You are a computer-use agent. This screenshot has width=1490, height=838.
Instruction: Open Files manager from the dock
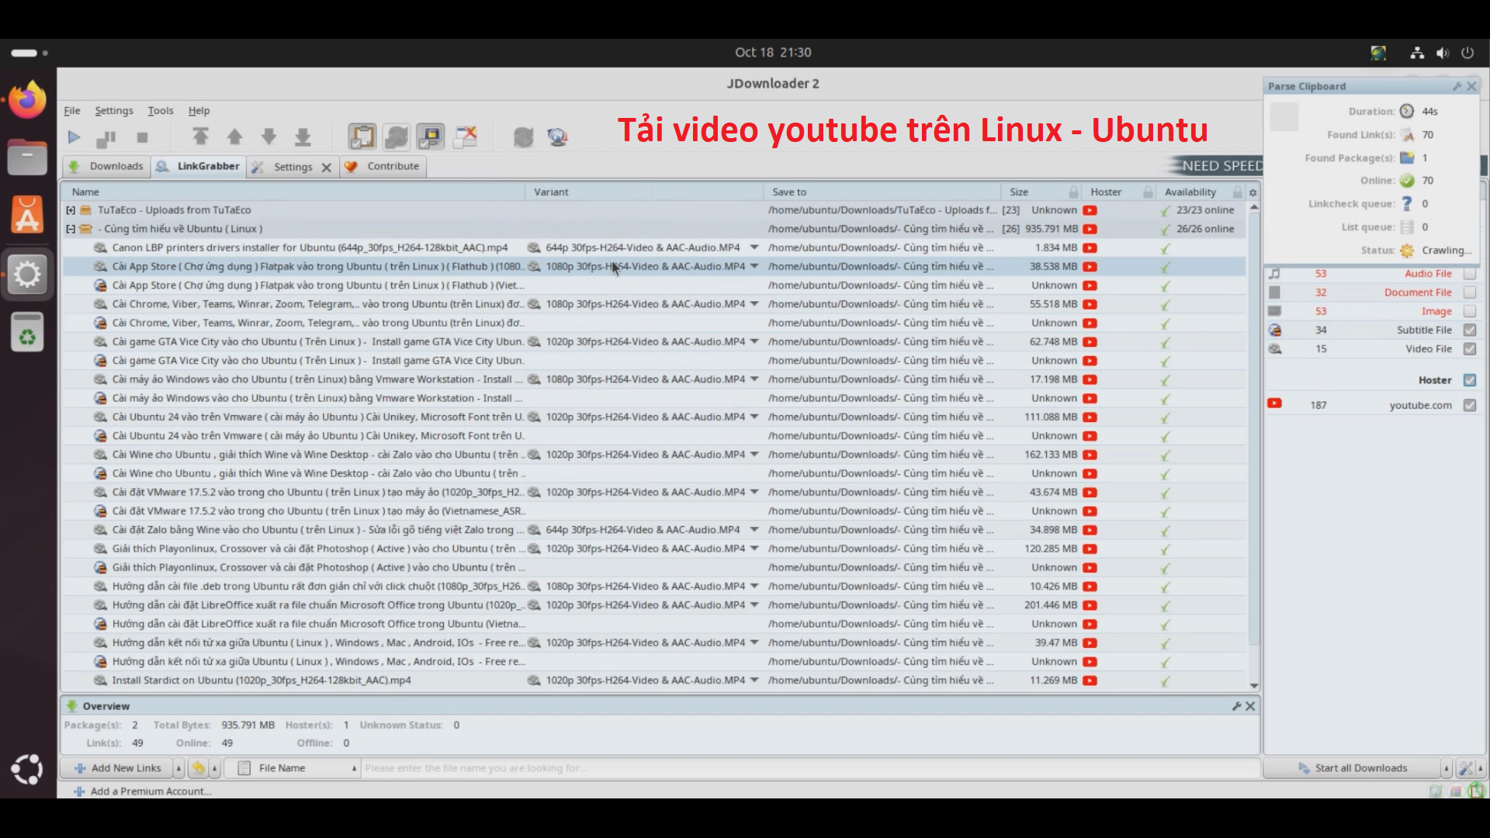pyautogui.click(x=27, y=158)
